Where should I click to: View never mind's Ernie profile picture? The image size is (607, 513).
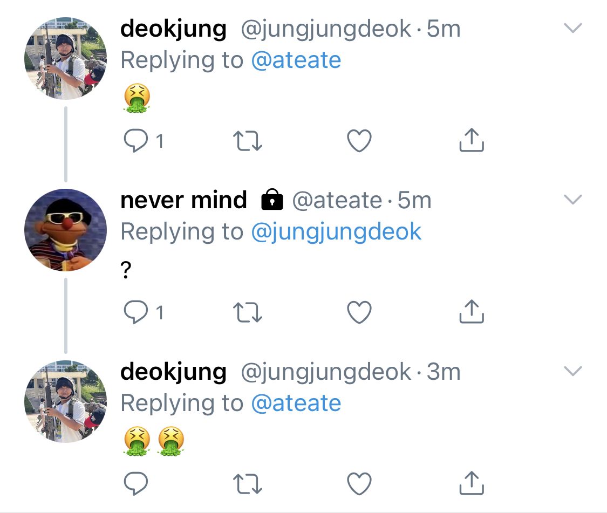[65, 230]
